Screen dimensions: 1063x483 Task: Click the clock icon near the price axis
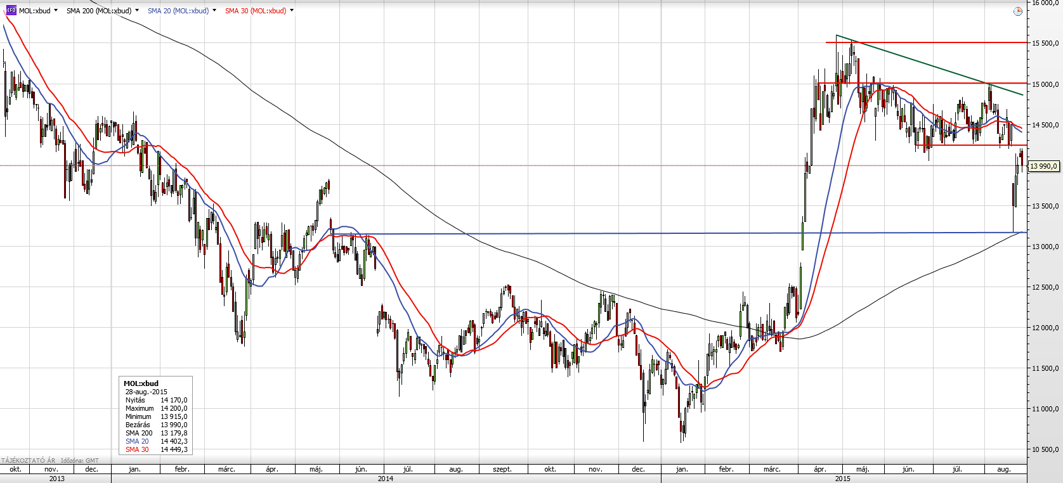click(x=1017, y=11)
